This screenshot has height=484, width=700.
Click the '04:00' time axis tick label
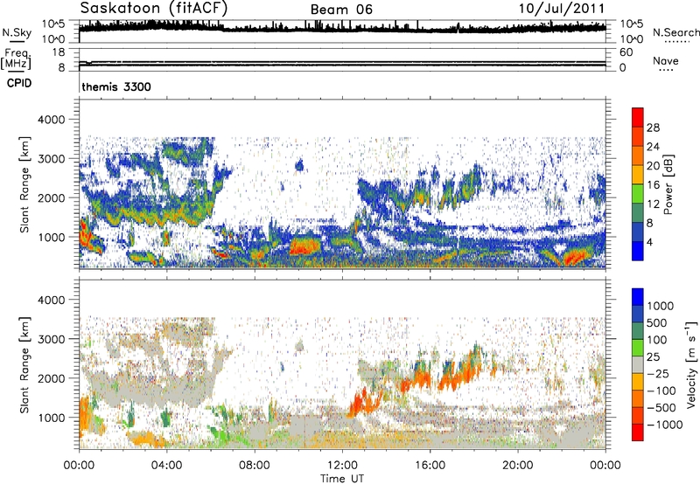(x=166, y=466)
